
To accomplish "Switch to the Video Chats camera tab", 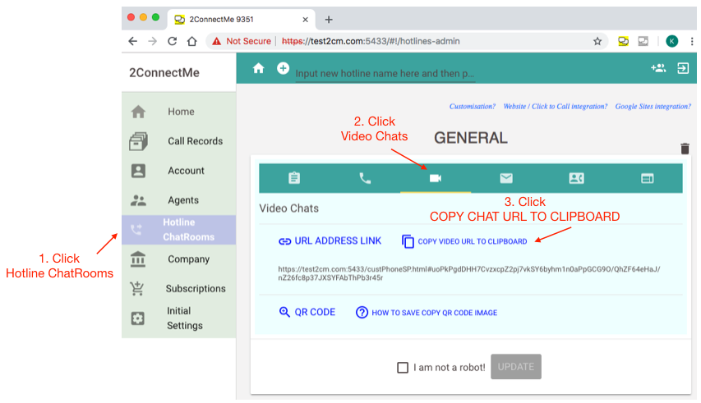I will [436, 178].
